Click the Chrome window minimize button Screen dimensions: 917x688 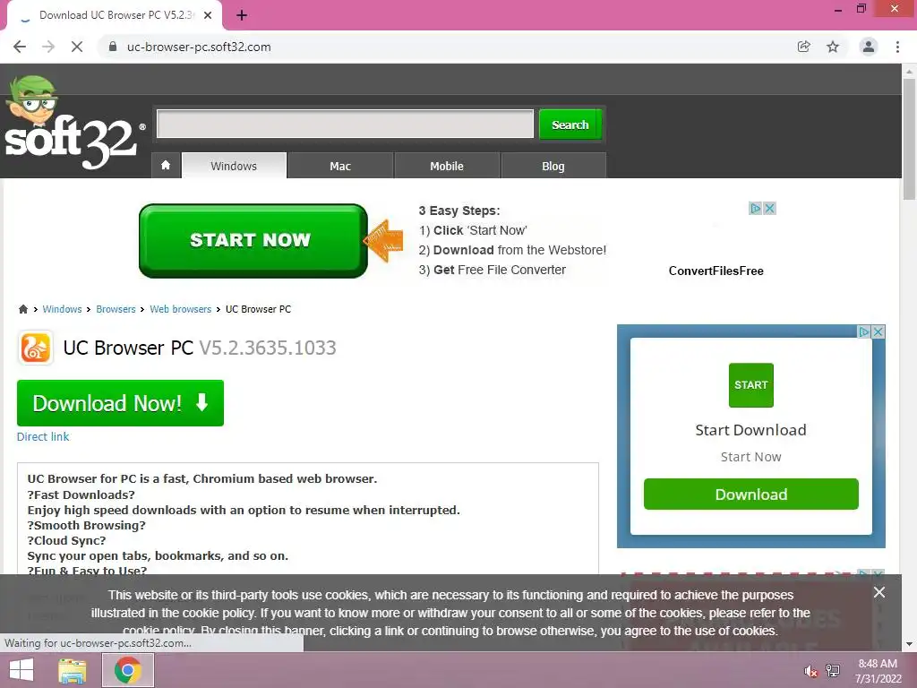point(838,9)
